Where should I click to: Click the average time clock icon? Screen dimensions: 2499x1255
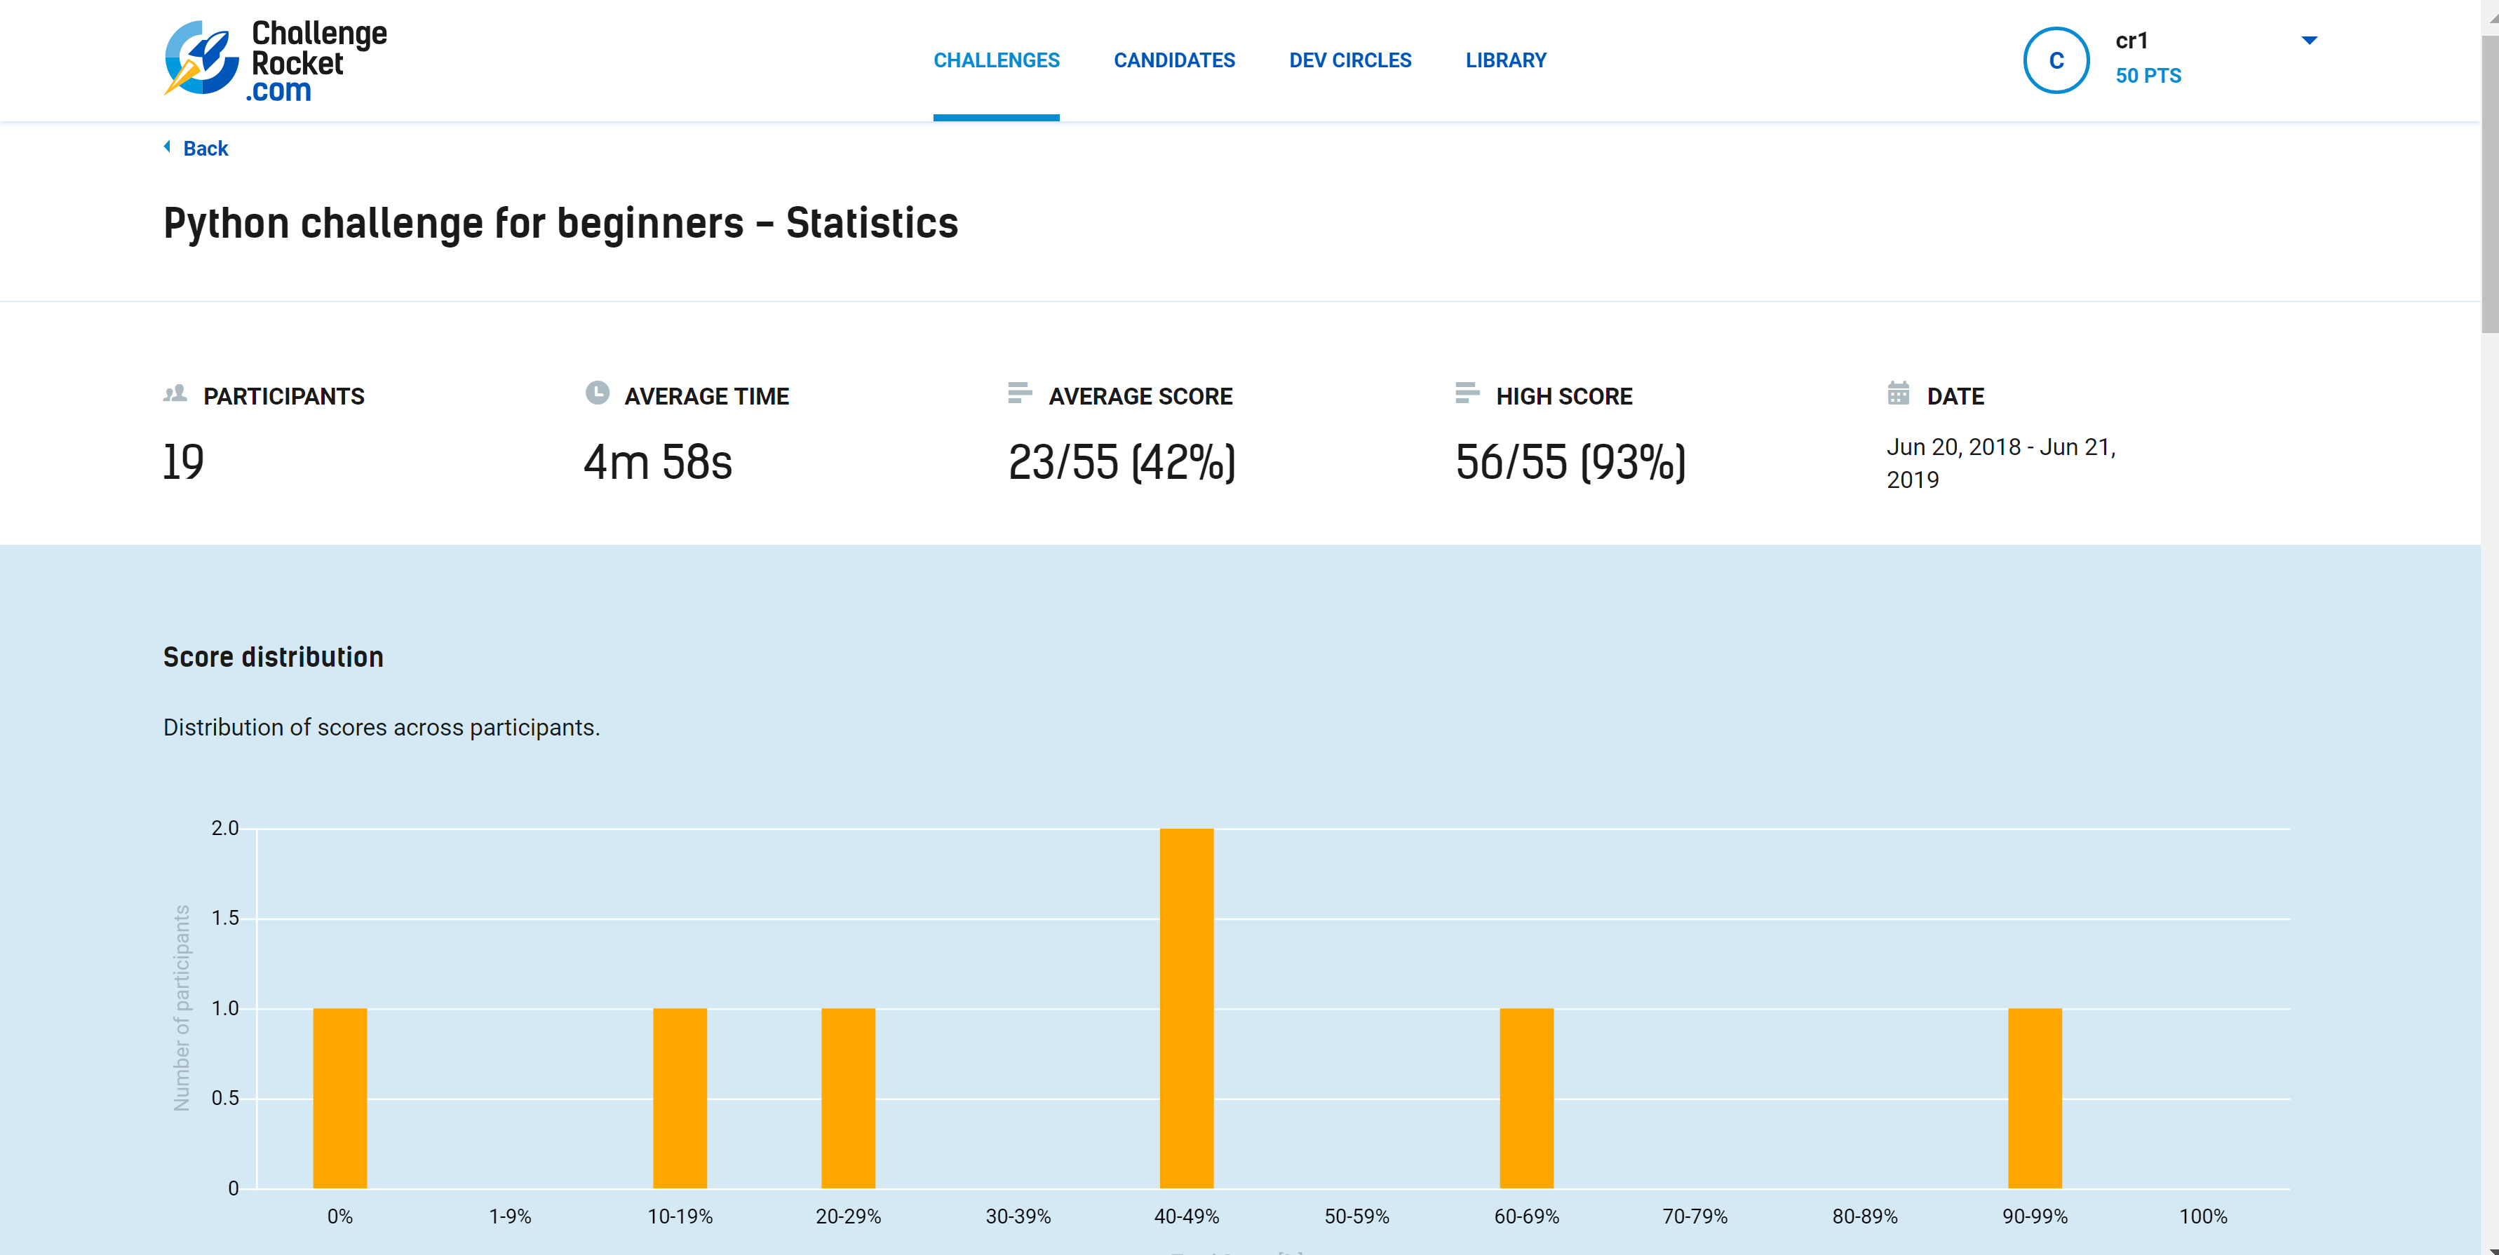click(597, 393)
